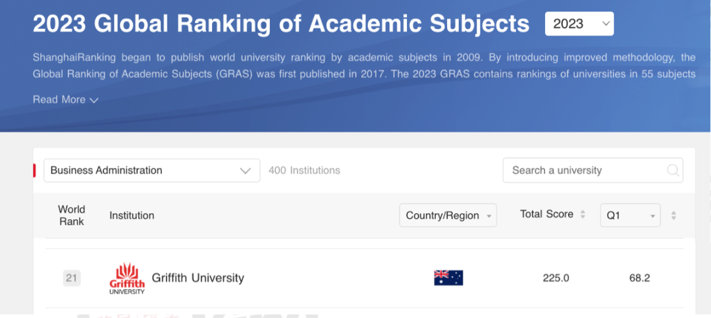Click the Institution column header

coord(132,215)
